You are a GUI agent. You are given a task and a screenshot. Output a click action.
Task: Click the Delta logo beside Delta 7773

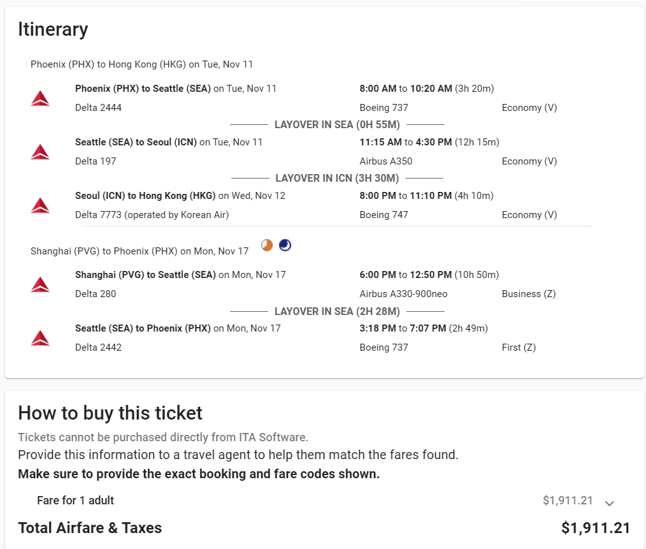tap(40, 205)
